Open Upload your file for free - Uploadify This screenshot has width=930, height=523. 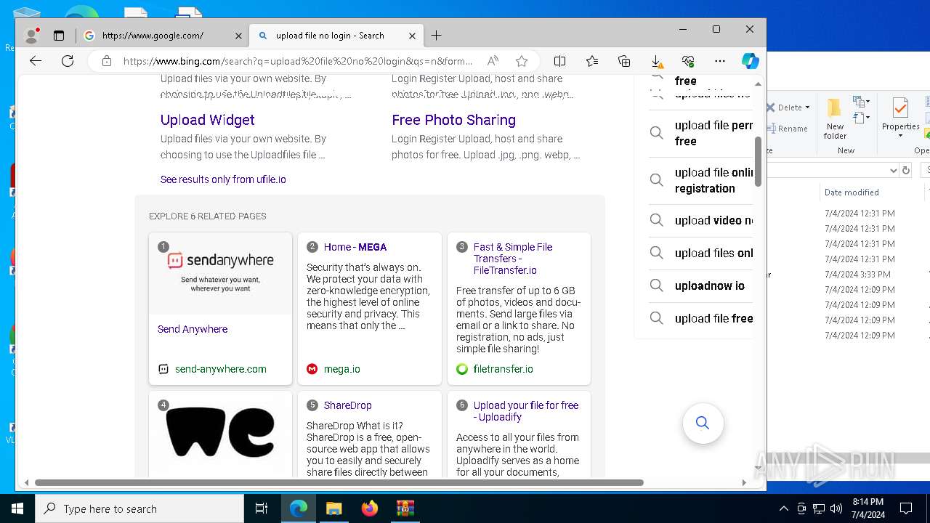click(x=526, y=411)
